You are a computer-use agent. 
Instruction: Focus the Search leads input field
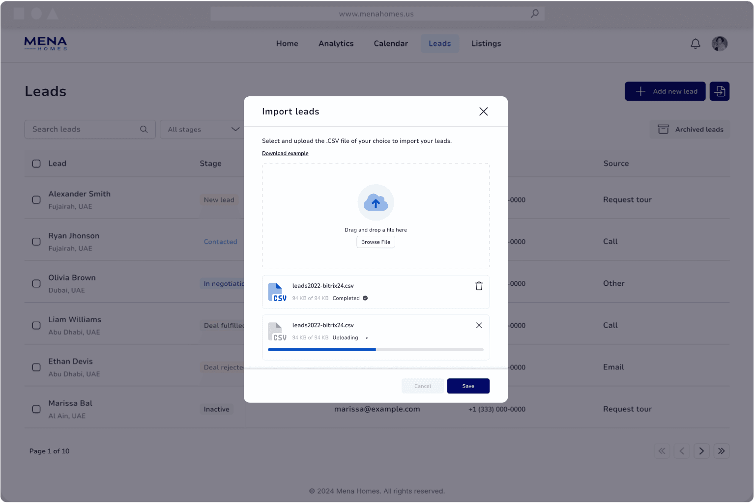coord(84,129)
